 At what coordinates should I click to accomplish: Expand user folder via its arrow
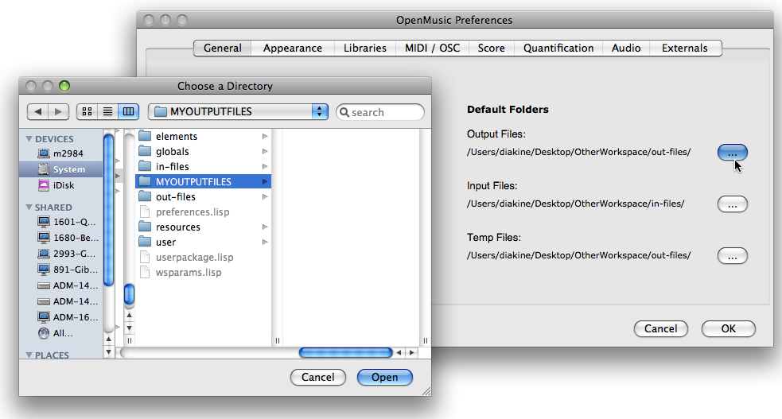click(265, 242)
